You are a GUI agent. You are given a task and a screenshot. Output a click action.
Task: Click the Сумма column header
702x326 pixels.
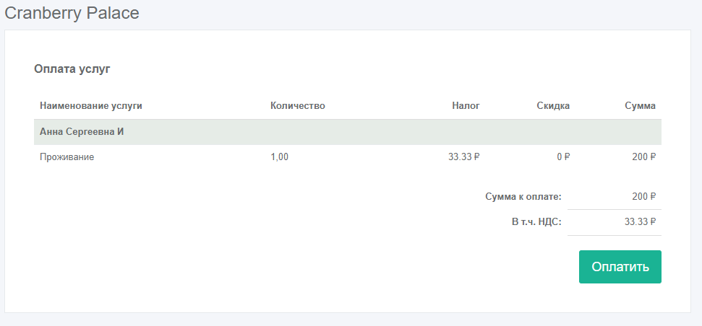click(x=640, y=106)
